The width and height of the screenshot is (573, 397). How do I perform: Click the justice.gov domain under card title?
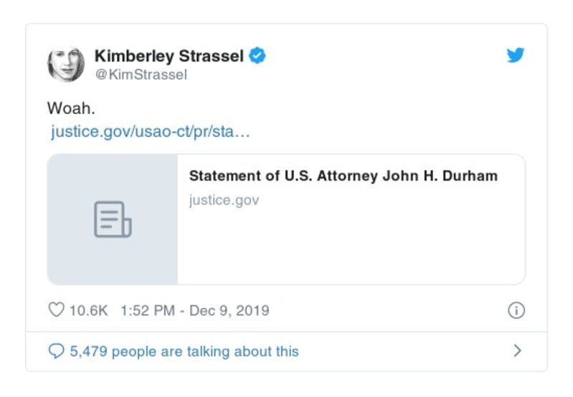click(x=224, y=200)
